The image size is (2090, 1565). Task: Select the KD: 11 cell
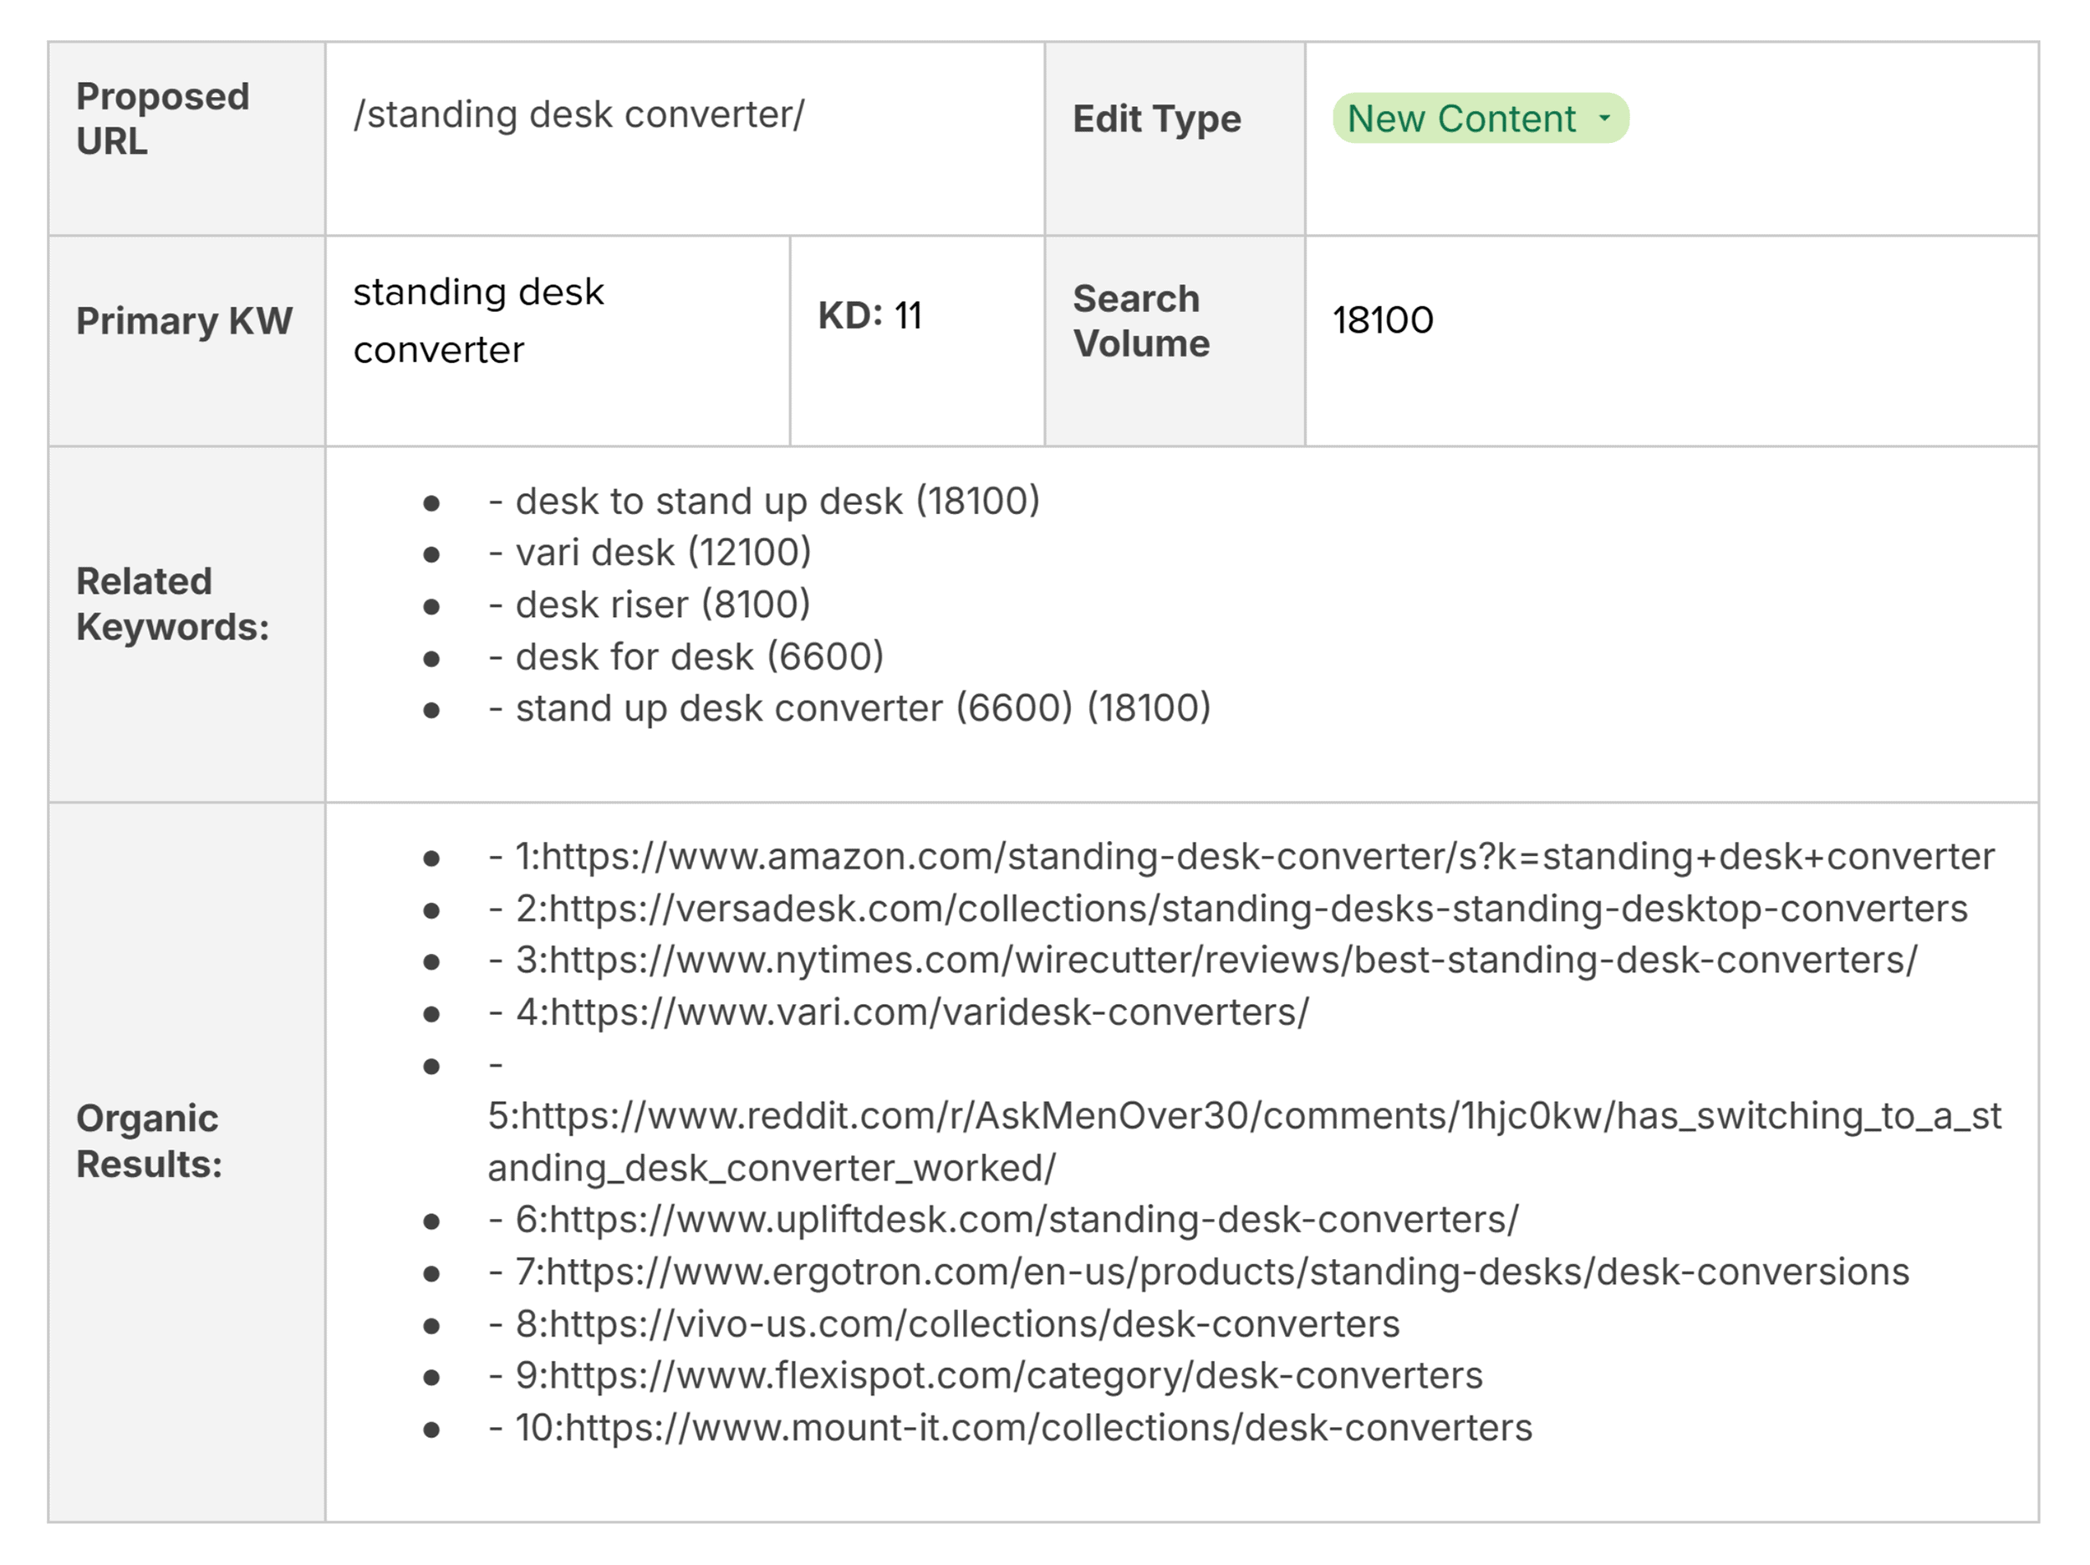pos(868,316)
